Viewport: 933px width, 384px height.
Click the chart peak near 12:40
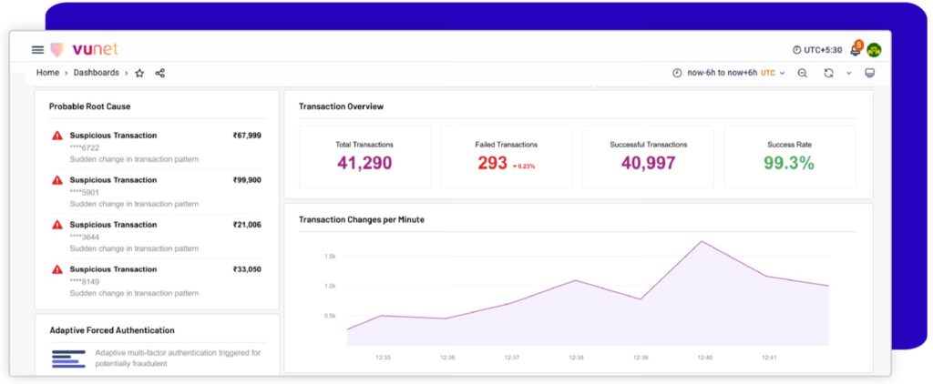[x=702, y=242]
